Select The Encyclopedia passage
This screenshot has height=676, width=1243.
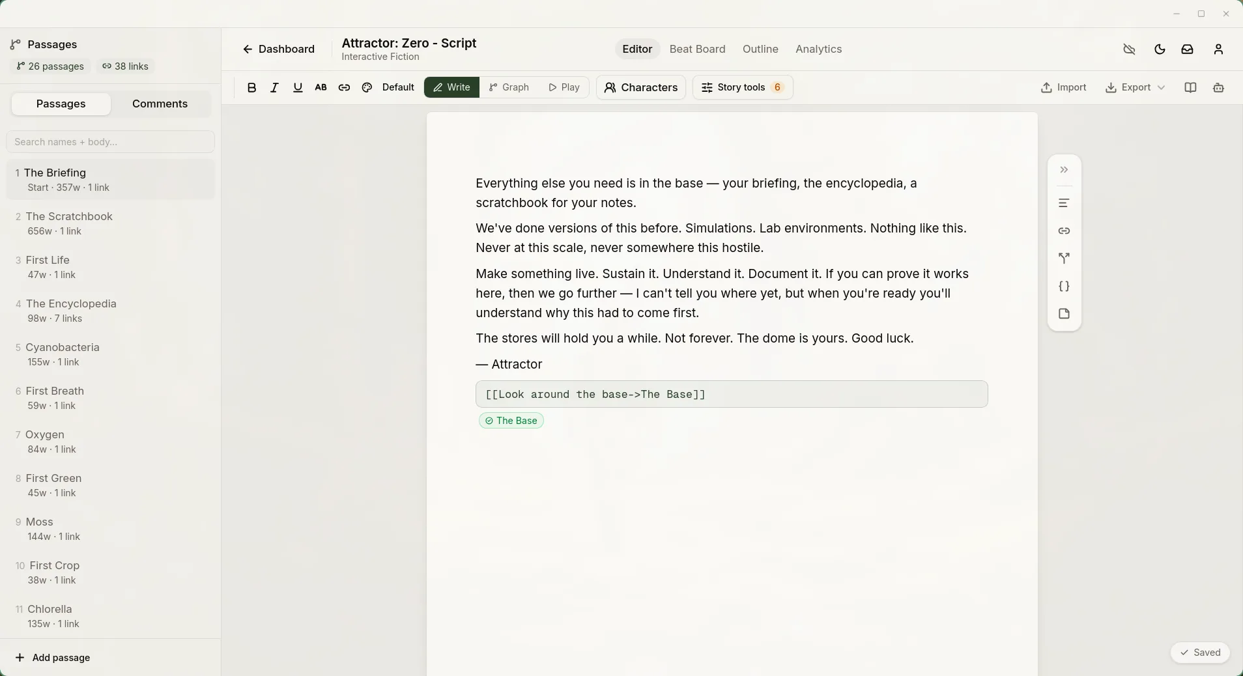110,311
